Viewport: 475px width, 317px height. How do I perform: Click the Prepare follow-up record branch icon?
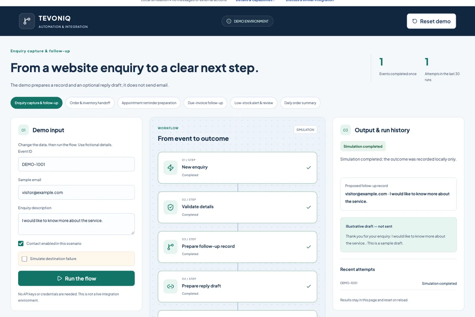171,247
